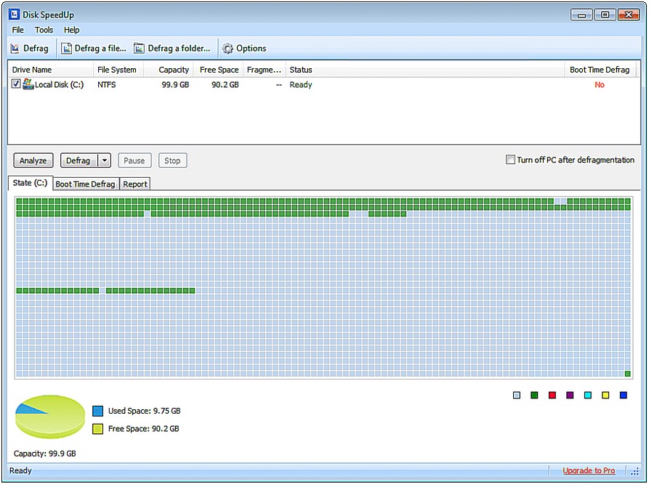Click the lone green block at map's end
The height and width of the screenshot is (484, 649).
pyautogui.click(x=627, y=374)
